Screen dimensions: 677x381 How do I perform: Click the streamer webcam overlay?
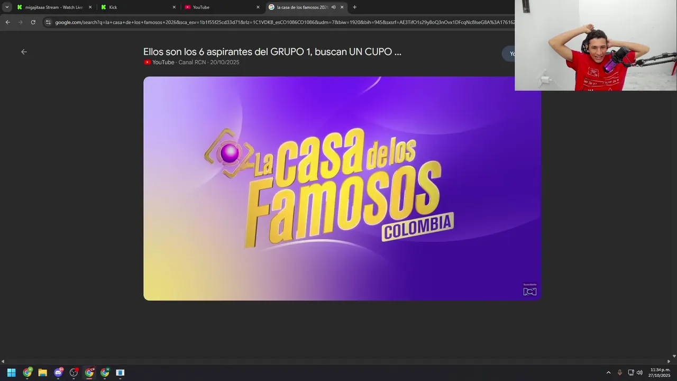(x=596, y=45)
